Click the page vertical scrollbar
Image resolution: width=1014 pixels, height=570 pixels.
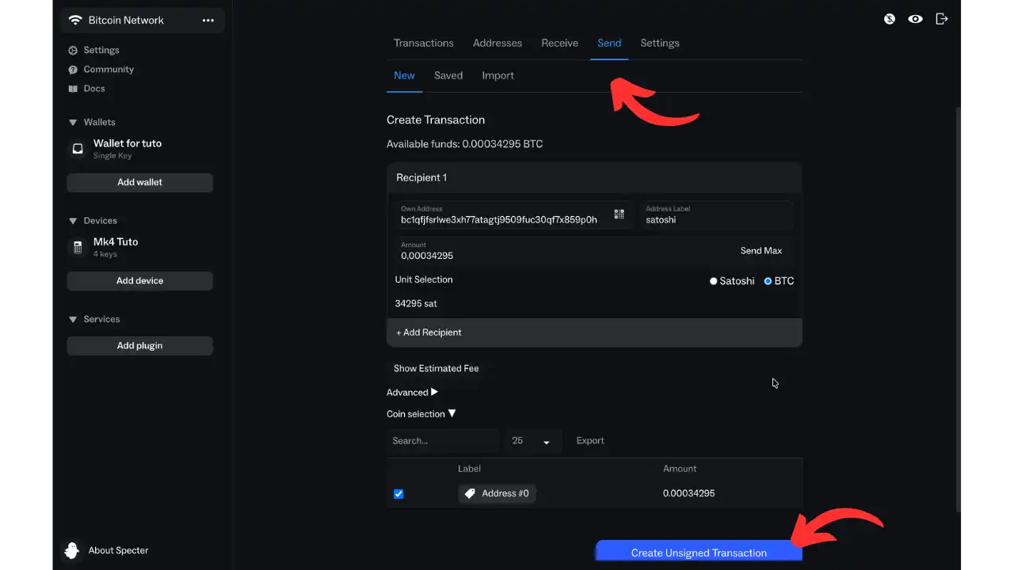pyautogui.click(x=957, y=309)
